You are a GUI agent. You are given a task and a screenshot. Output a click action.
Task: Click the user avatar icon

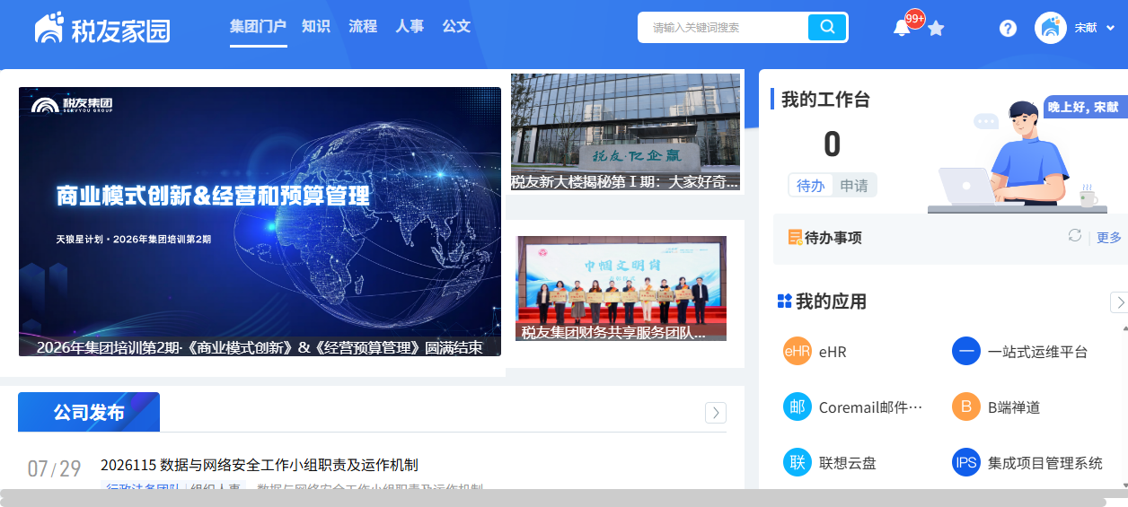1050,28
